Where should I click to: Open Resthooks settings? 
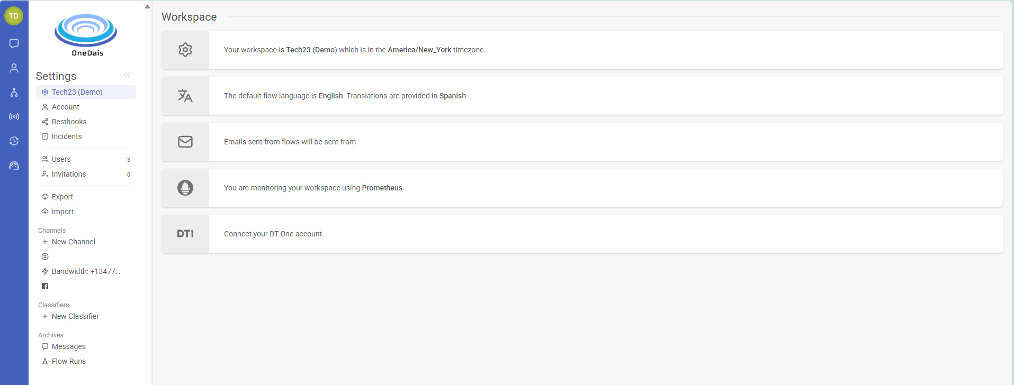69,122
